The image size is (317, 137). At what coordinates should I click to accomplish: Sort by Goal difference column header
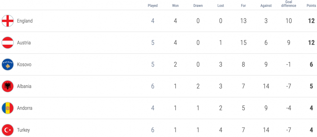click(x=288, y=4)
